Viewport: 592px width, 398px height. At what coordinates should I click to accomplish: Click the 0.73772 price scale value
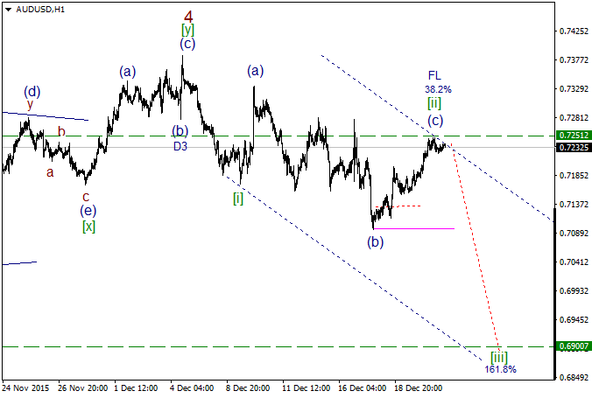574,60
